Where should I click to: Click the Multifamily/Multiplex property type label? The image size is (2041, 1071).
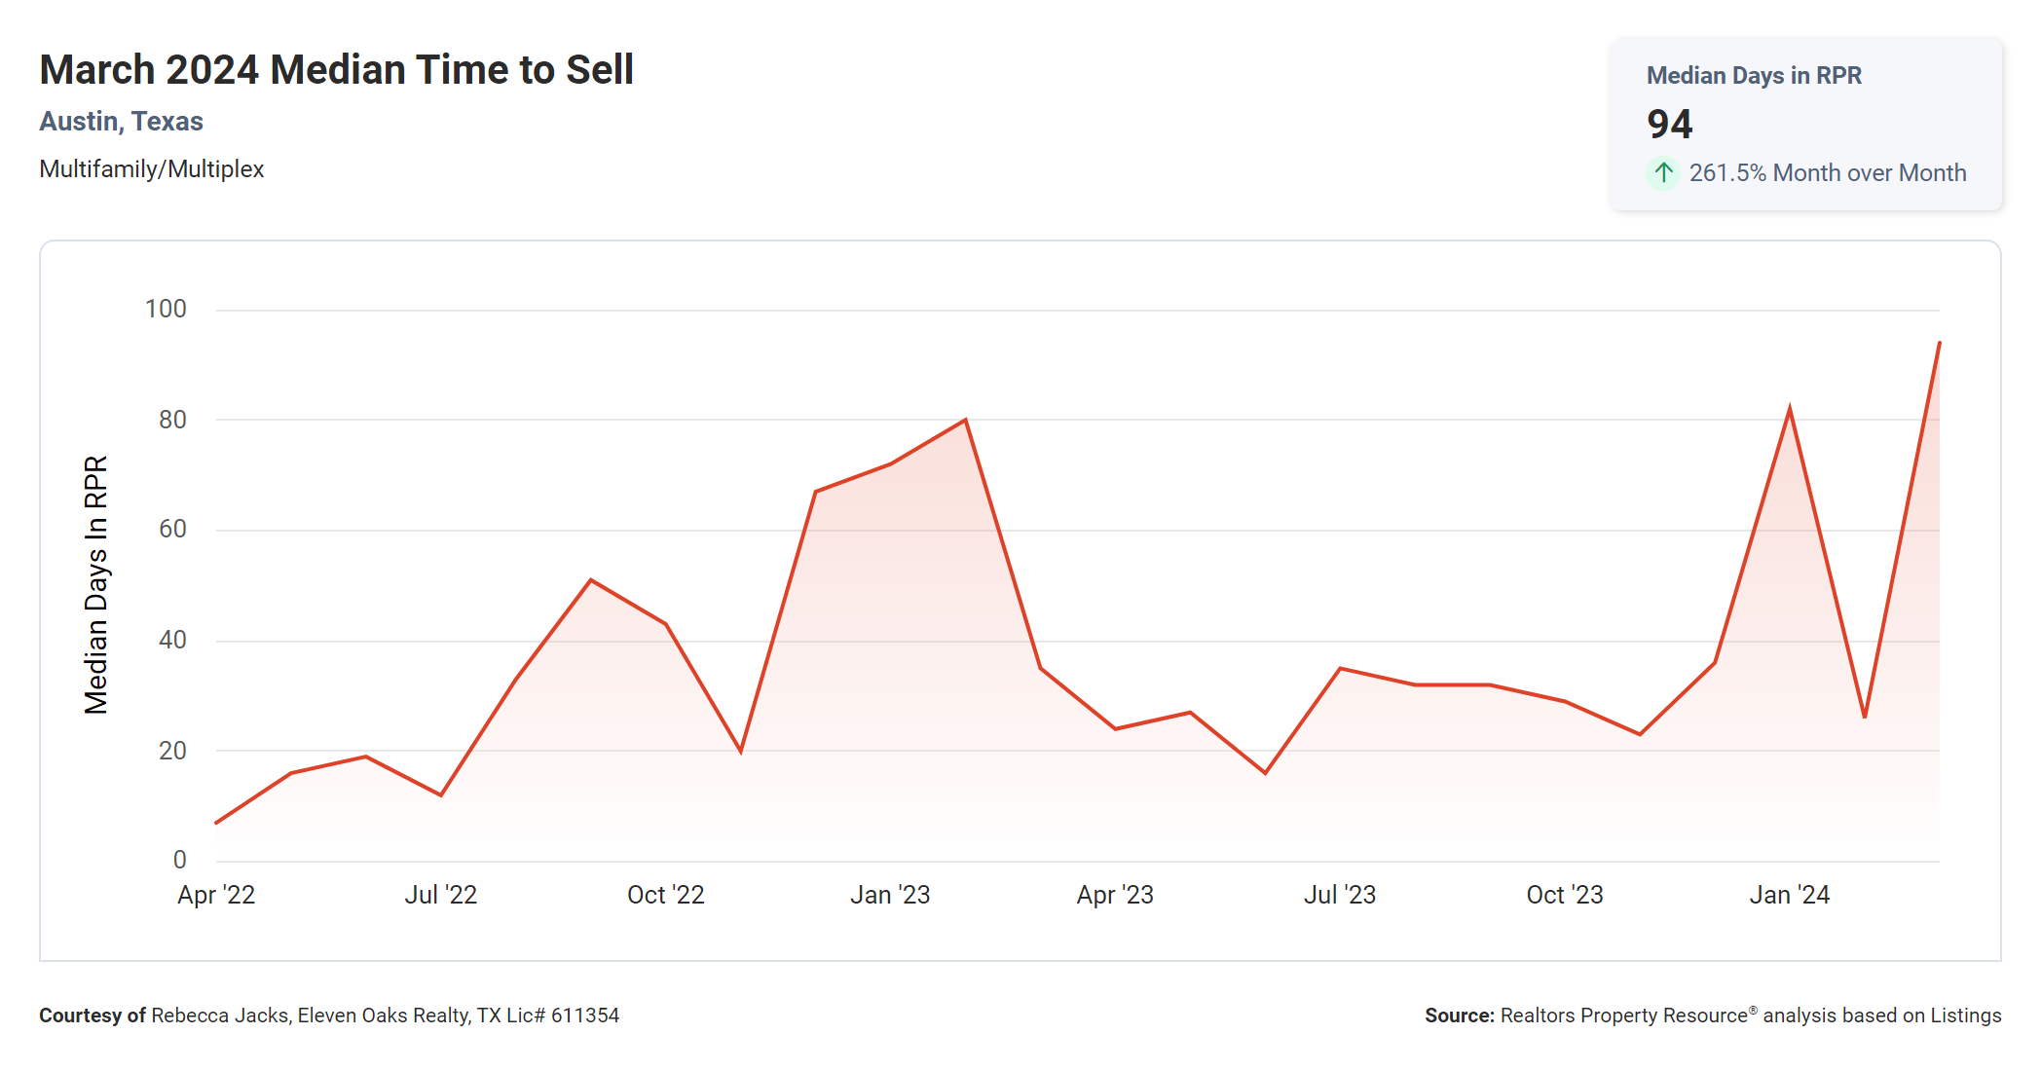pyautogui.click(x=151, y=169)
